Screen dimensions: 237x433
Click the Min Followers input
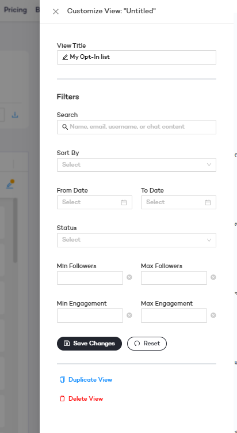(90, 277)
